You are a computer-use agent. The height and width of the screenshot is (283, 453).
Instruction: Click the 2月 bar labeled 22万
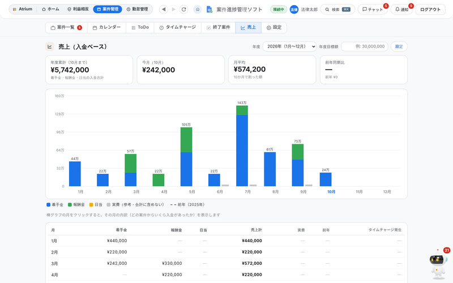(x=102, y=180)
